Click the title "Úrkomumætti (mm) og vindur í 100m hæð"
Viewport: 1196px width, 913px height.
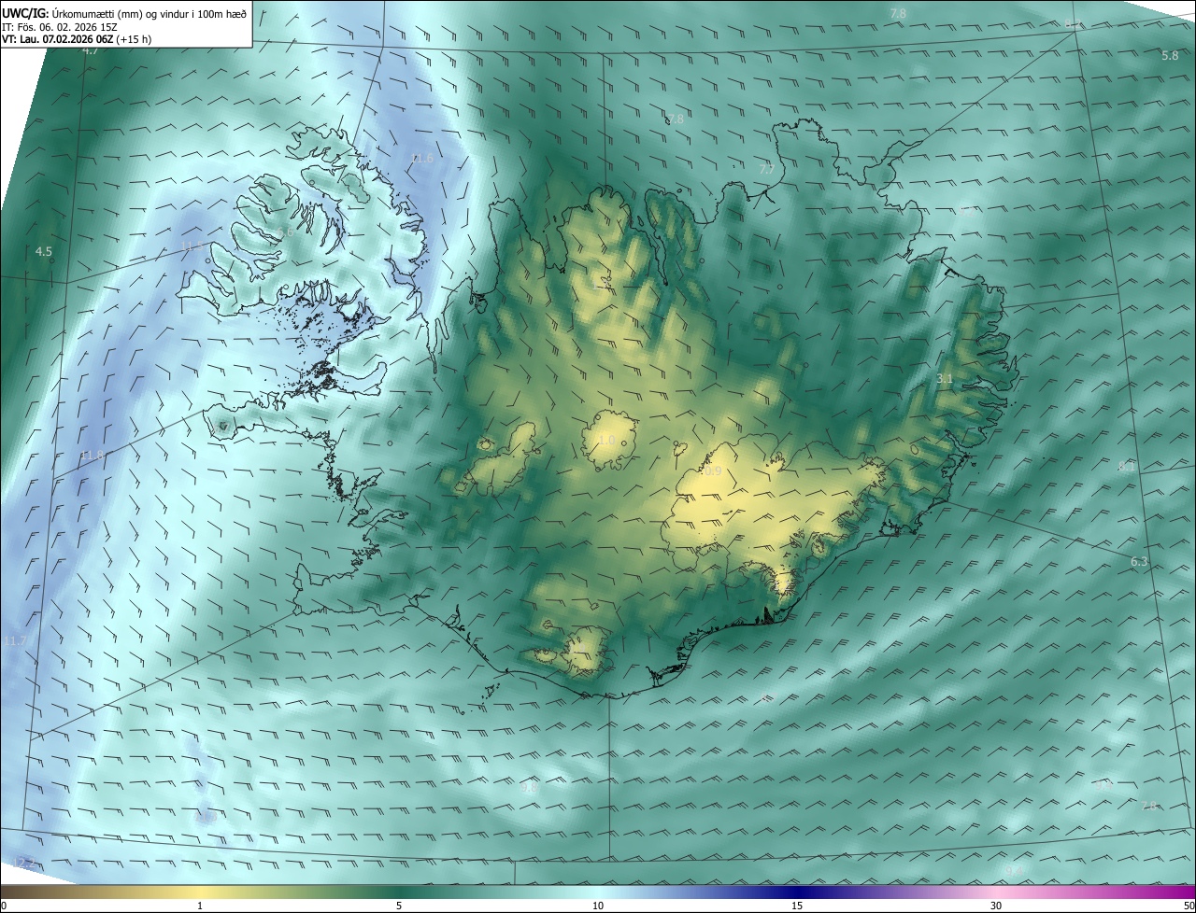tap(148, 13)
